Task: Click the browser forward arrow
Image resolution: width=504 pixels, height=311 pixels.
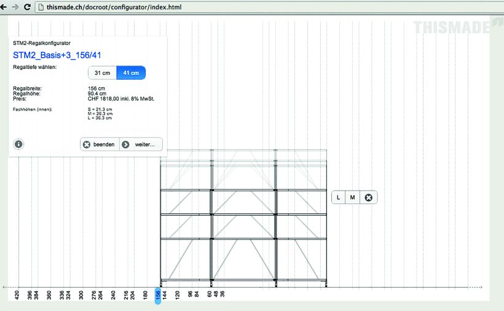Action: coord(17,7)
